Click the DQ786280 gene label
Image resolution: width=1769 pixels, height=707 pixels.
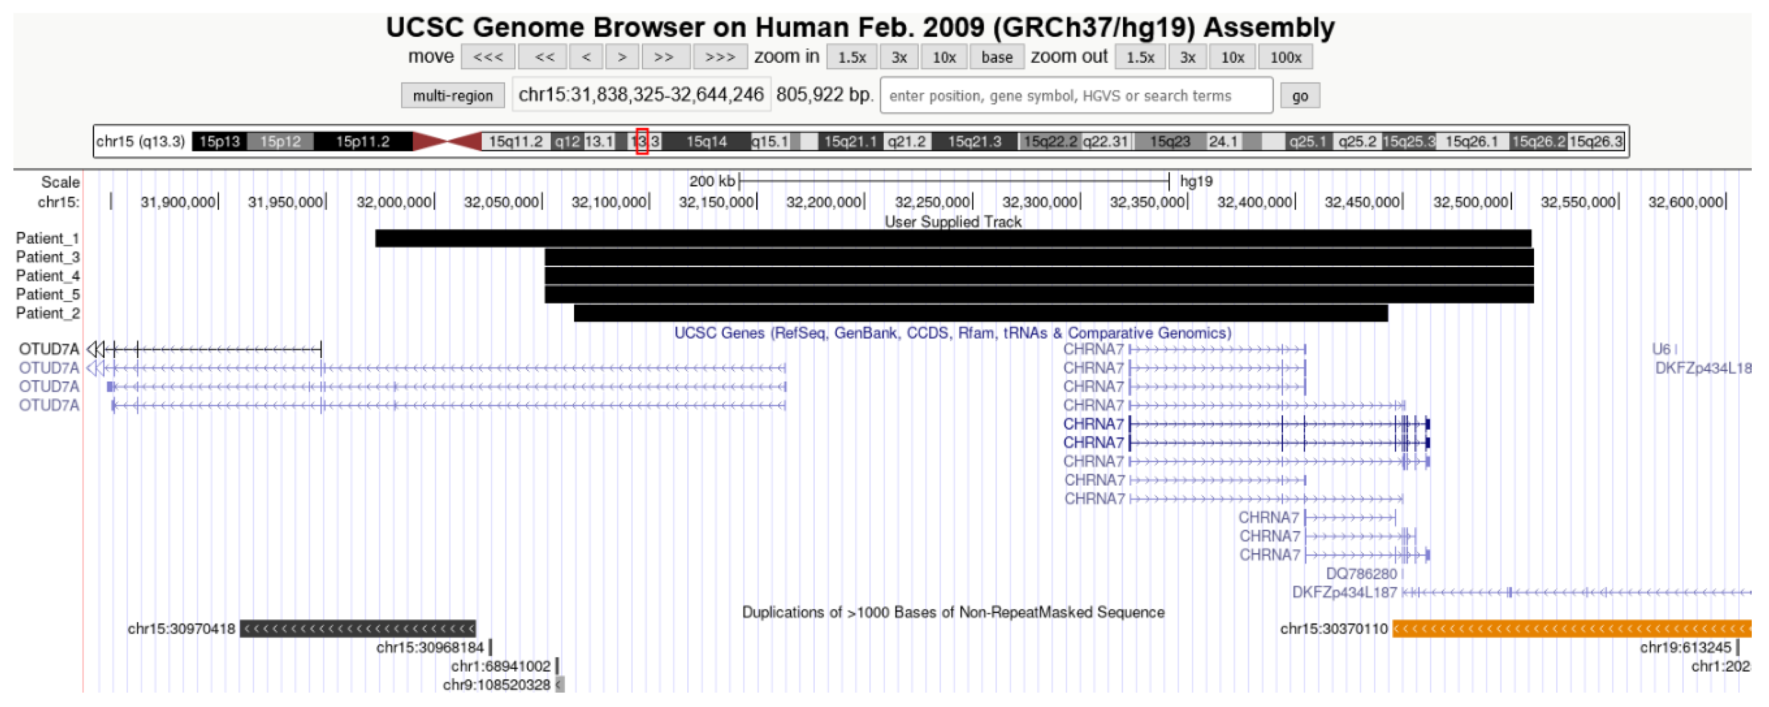[1361, 574]
